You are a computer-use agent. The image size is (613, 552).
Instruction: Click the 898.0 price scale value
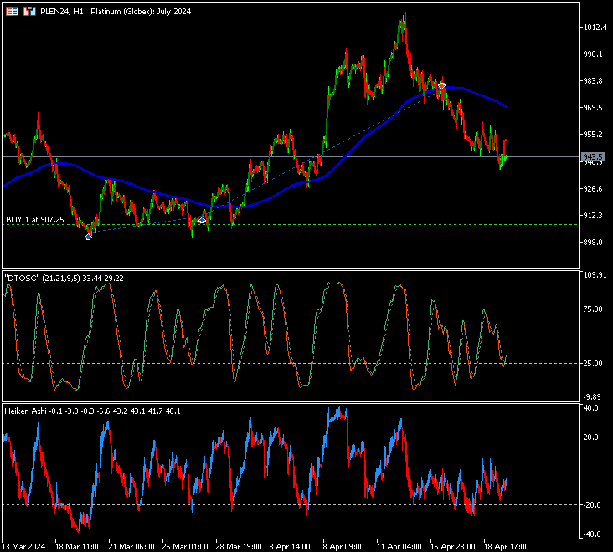(x=593, y=243)
